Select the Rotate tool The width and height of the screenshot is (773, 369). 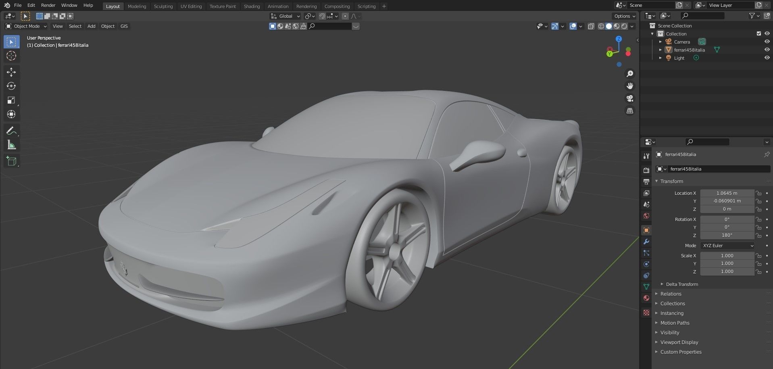pyautogui.click(x=11, y=86)
